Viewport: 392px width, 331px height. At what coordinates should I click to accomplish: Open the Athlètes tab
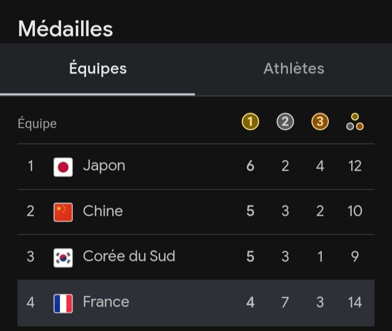click(x=293, y=69)
